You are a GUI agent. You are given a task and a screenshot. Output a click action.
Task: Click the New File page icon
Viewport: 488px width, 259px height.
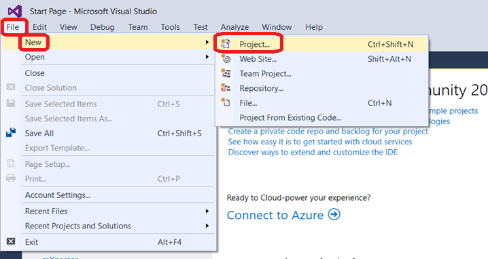pos(226,102)
